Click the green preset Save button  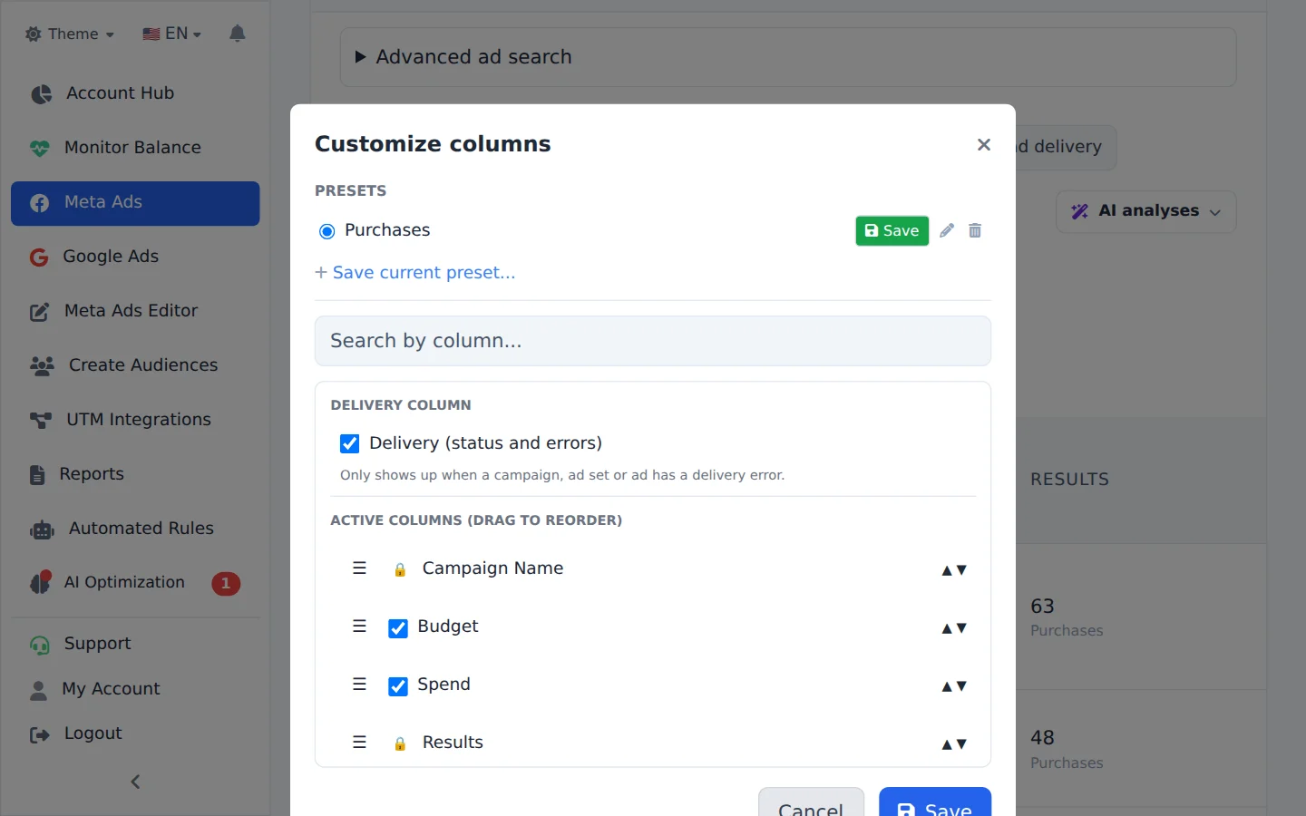[892, 230]
